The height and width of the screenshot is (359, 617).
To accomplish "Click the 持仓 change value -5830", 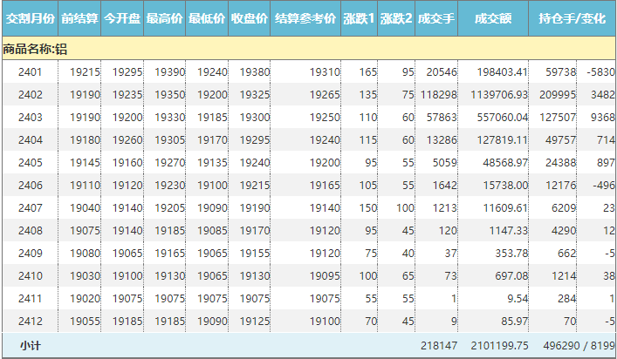I will 600,71.
